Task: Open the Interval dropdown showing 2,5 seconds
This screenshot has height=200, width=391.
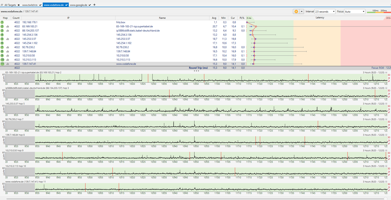Action: pos(325,11)
